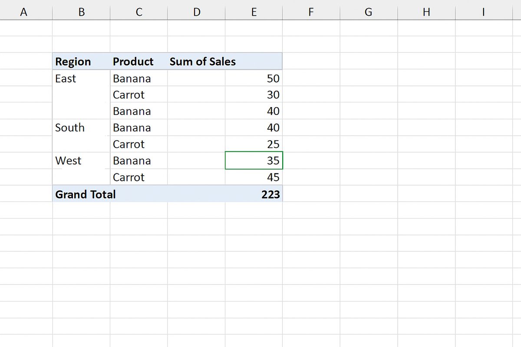Click the highlighted cell containing 35
This screenshot has width=521, height=347.
pyautogui.click(x=254, y=160)
